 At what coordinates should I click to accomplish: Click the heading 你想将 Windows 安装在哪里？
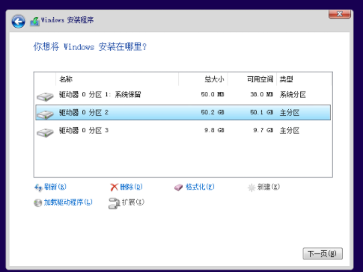point(91,47)
